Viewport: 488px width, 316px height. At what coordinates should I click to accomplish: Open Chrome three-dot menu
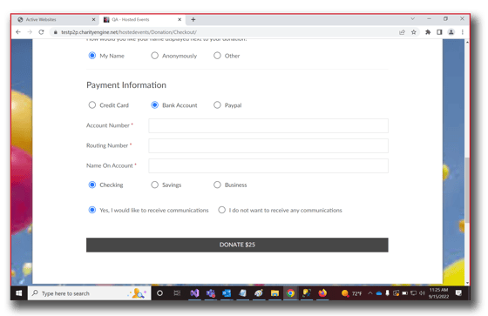coord(463,32)
